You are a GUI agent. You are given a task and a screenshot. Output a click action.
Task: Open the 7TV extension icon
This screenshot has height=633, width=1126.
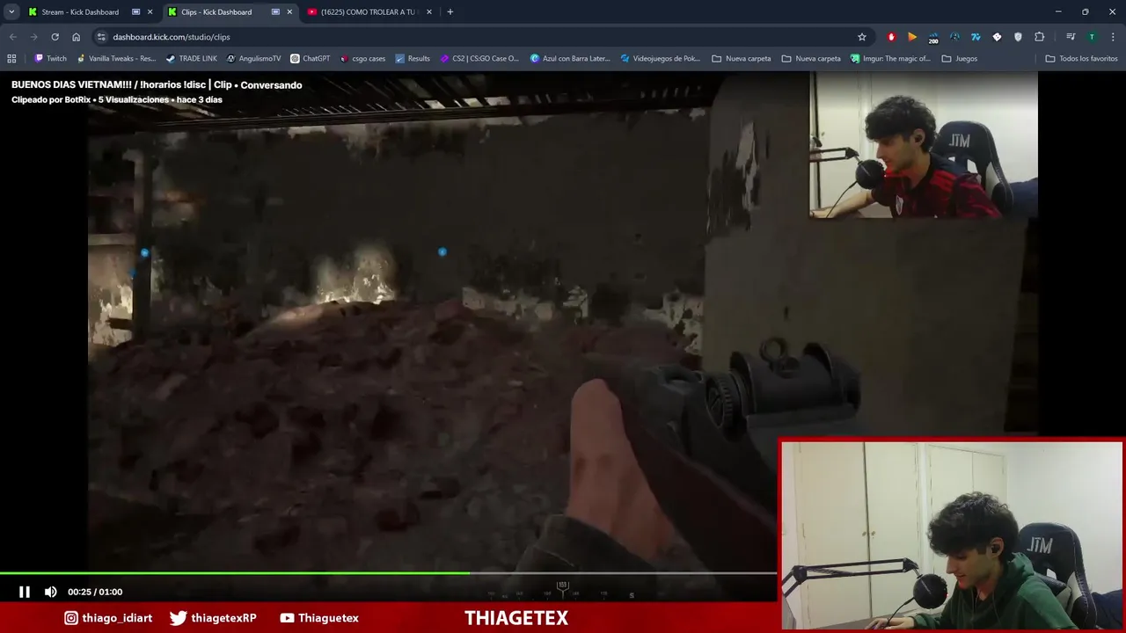click(x=976, y=37)
